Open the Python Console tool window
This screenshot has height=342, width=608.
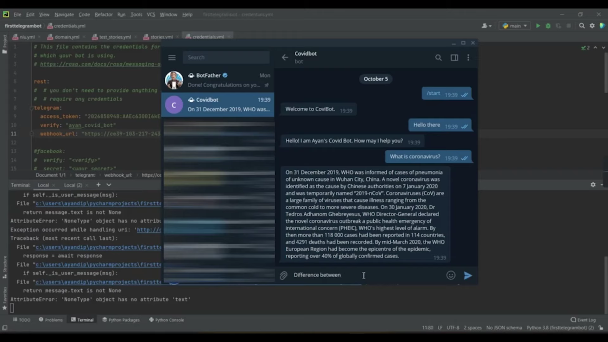(166, 320)
